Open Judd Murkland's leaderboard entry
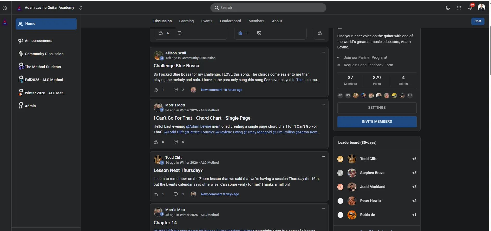491x231 pixels. tap(377, 187)
